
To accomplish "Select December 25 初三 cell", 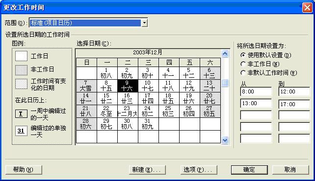I will 169,112.
